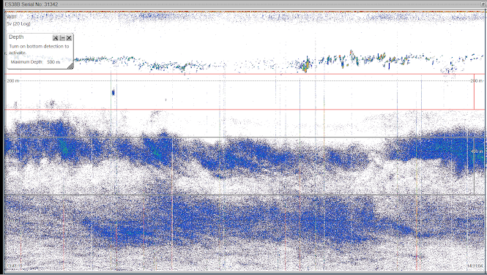Click the right 200 m depth scale label
This screenshot has width=487, height=275.
tap(477, 81)
